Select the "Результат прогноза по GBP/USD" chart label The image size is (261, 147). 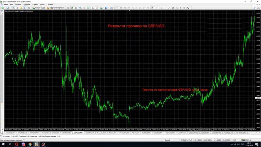tap(136, 26)
